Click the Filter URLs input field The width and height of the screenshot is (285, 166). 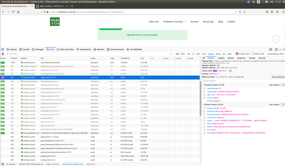click(x=87, y=54)
